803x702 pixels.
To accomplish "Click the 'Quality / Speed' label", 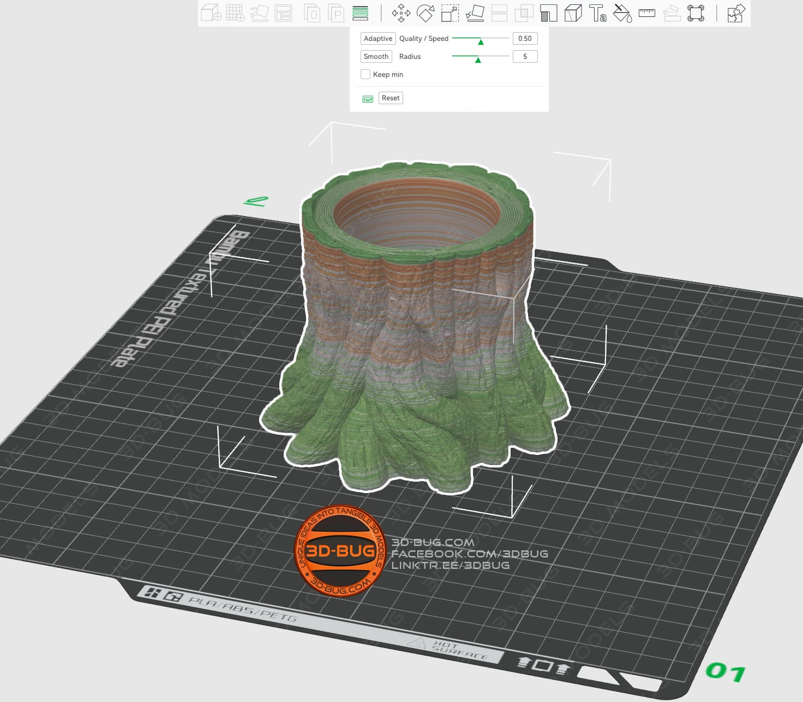I will click(424, 39).
